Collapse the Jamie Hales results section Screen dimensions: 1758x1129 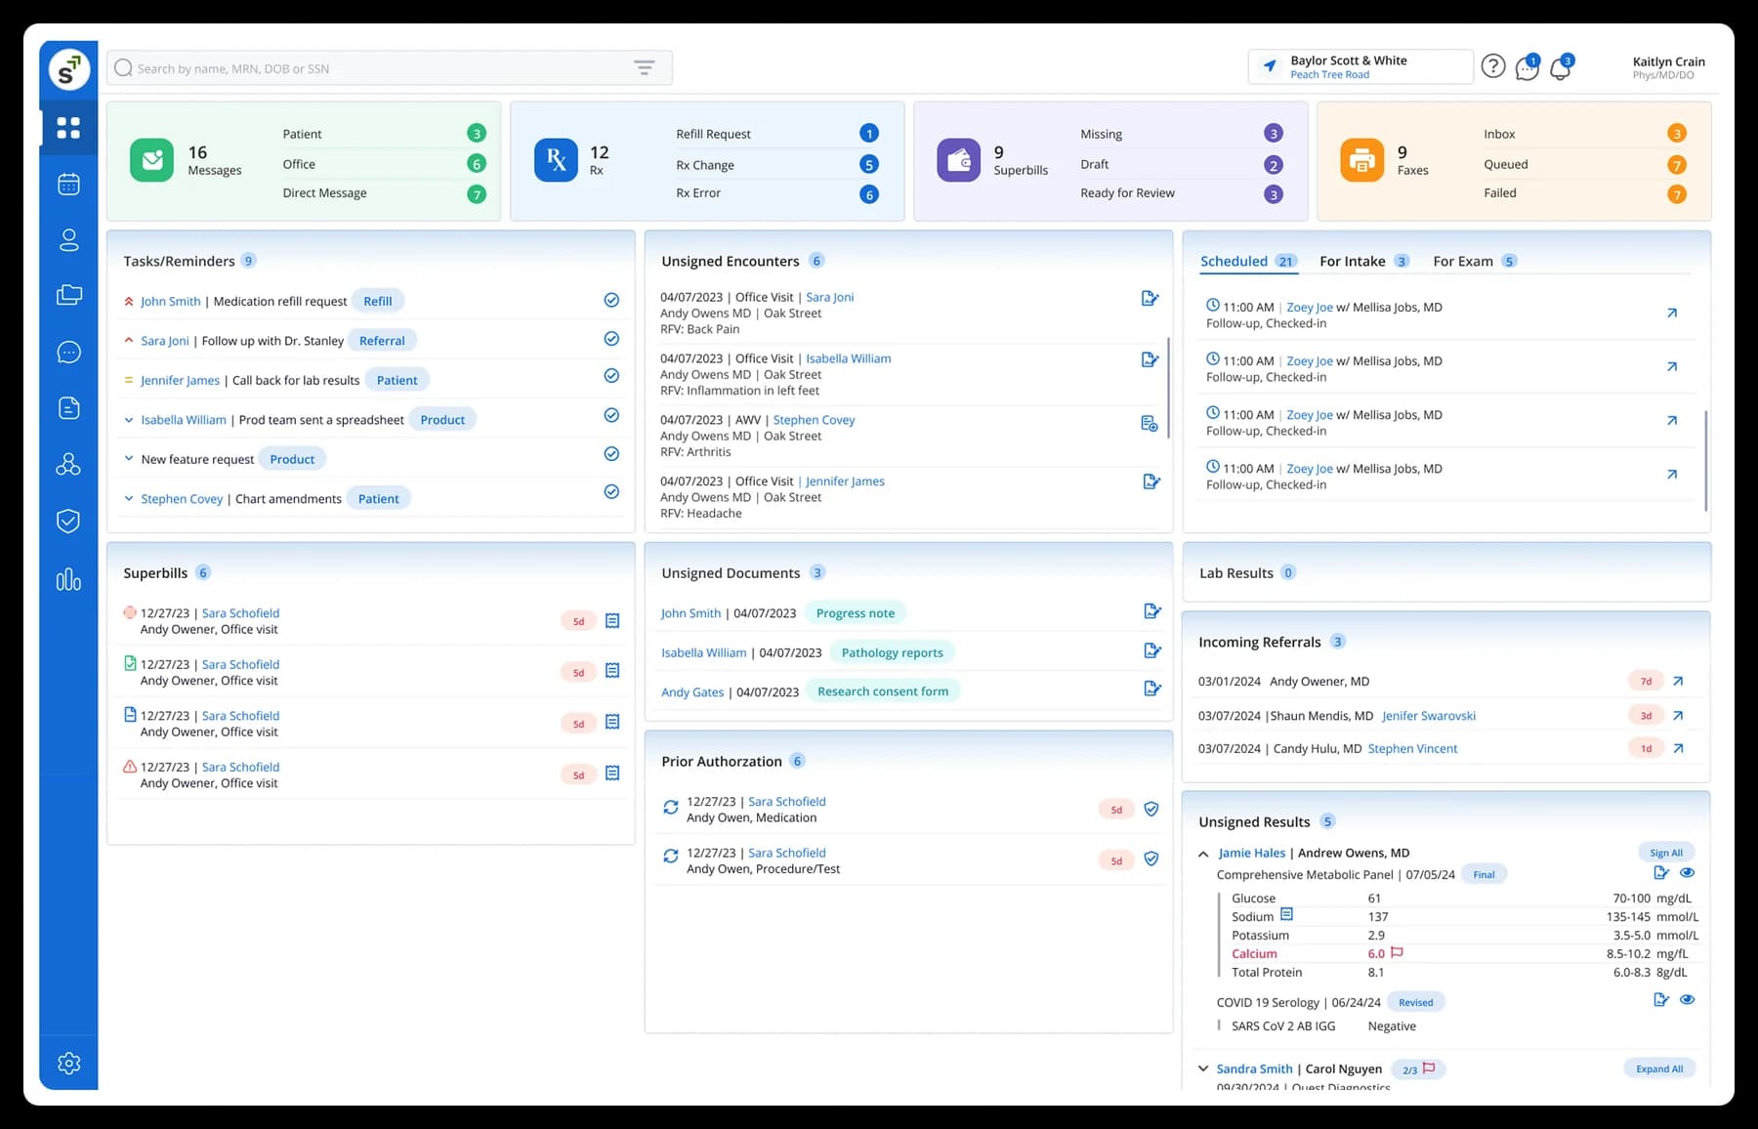tap(1203, 854)
